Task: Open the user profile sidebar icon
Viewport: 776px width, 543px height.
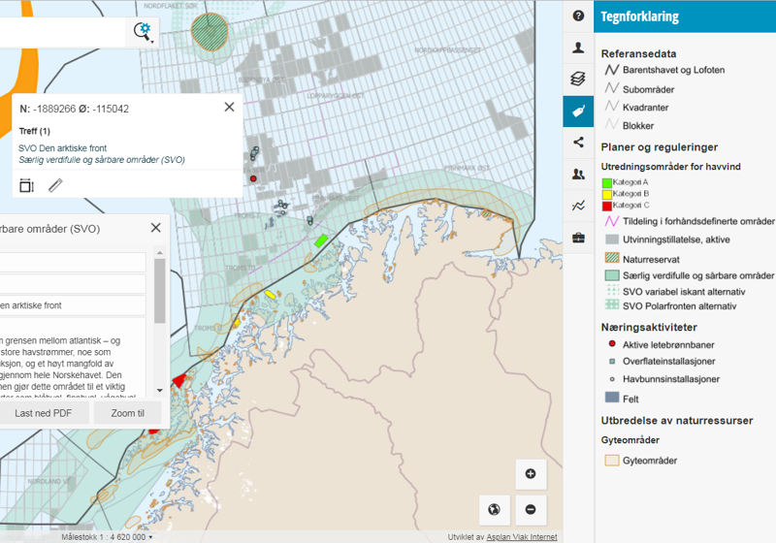Action: pyautogui.click(x=578, y=48)
